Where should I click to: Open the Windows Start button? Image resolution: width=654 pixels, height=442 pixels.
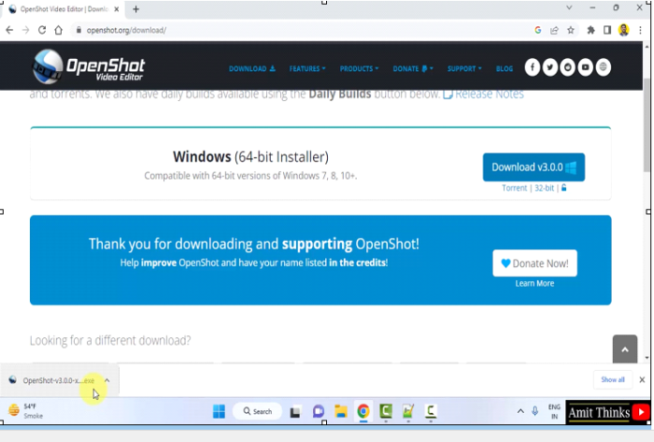click(x=219, y=411)
